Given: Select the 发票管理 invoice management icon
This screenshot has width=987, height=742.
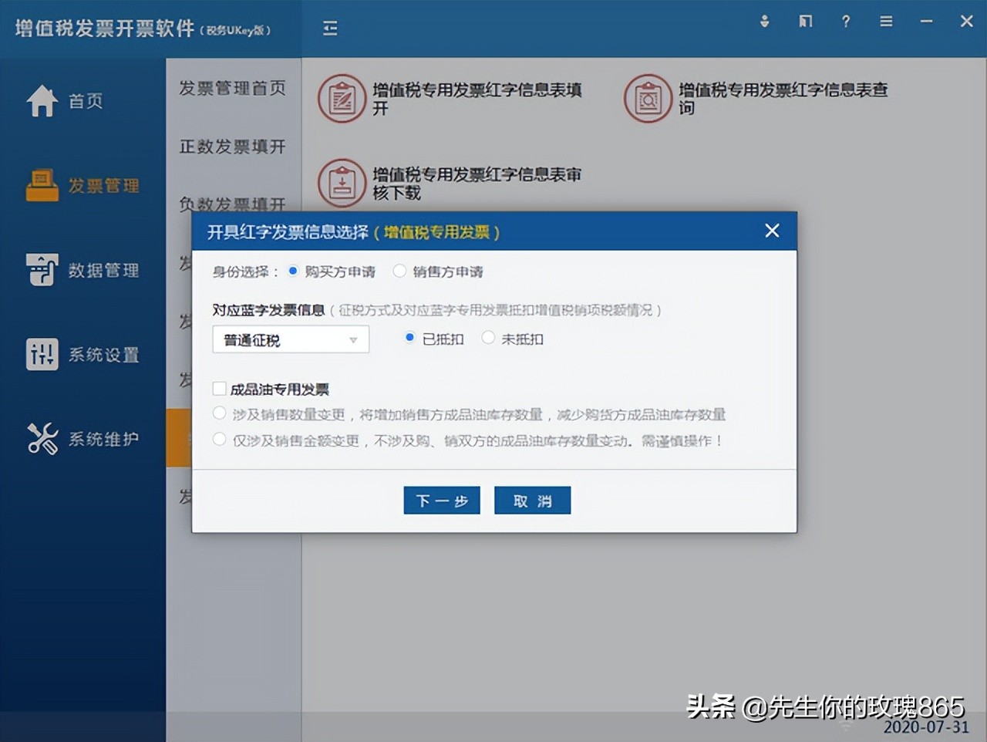Looking at the screenshot, I should pyautogui.click(x=85, y=185).
